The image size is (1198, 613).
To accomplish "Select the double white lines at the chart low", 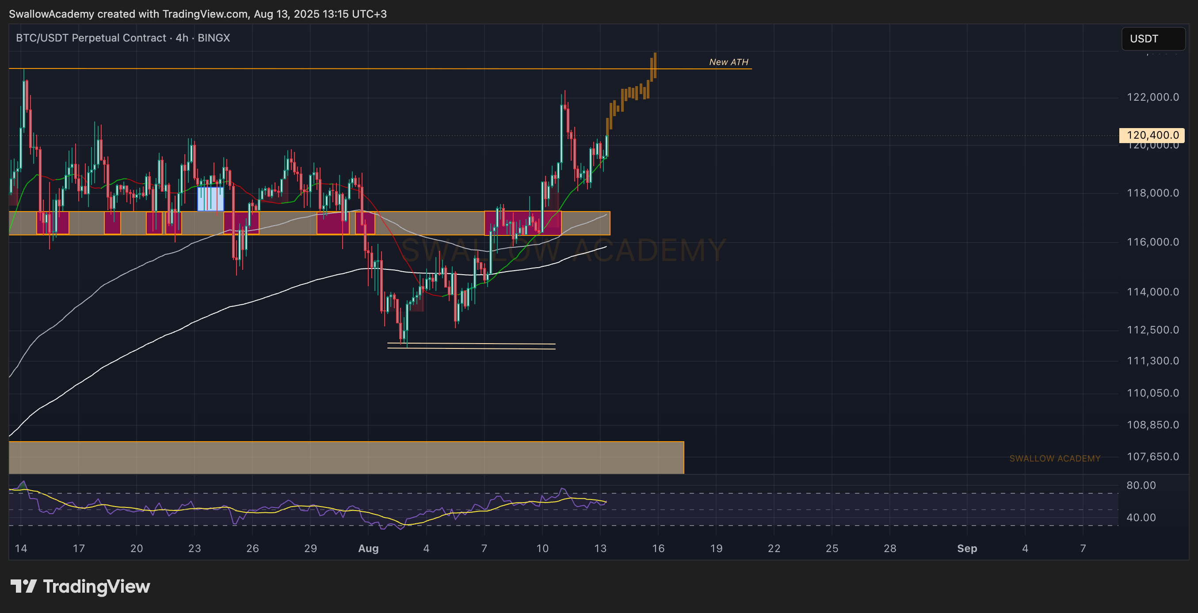I will (471, 346).
